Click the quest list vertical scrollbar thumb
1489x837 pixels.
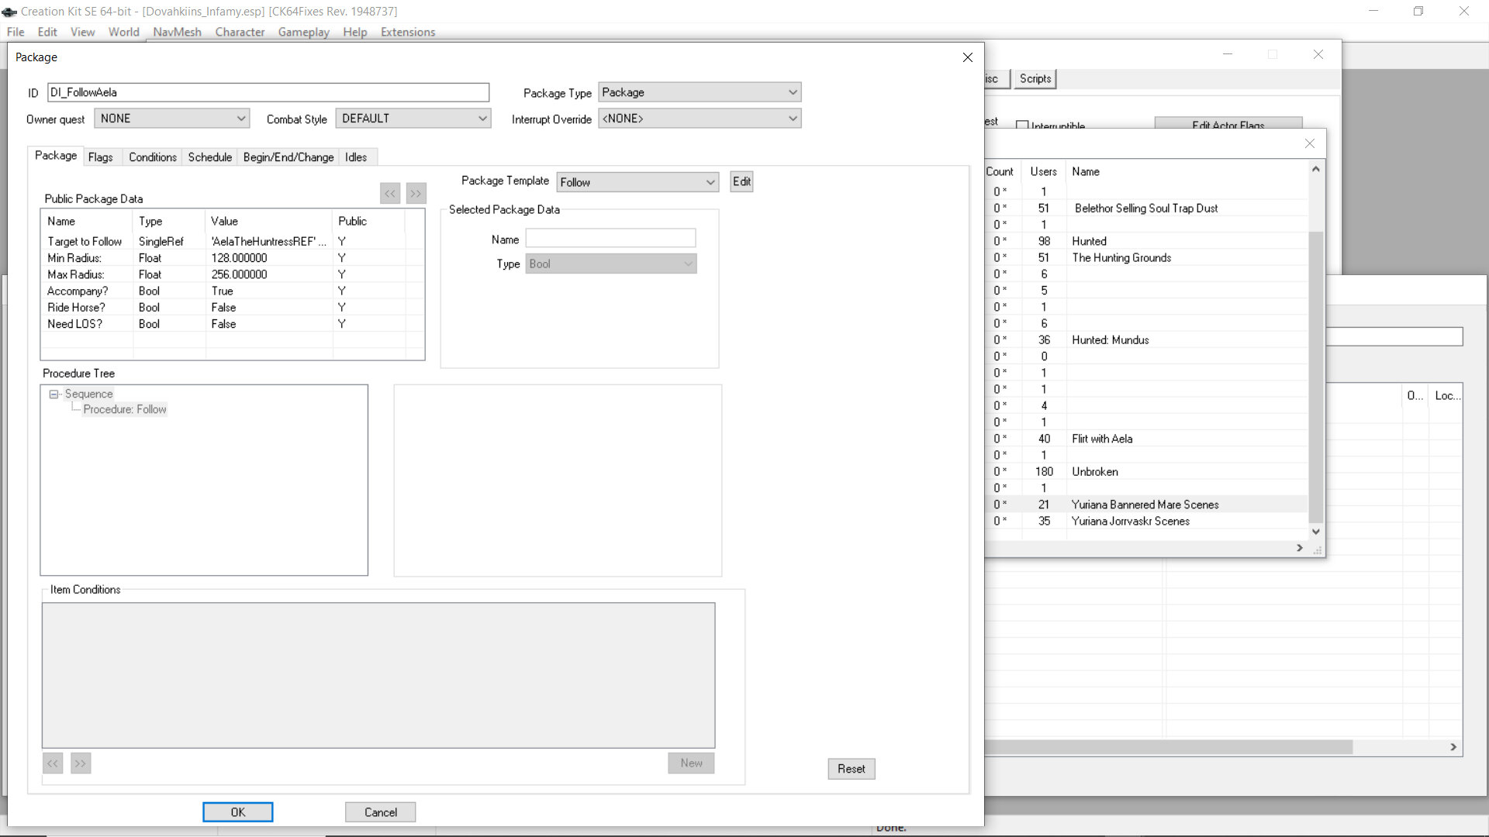pos(1315,376)
